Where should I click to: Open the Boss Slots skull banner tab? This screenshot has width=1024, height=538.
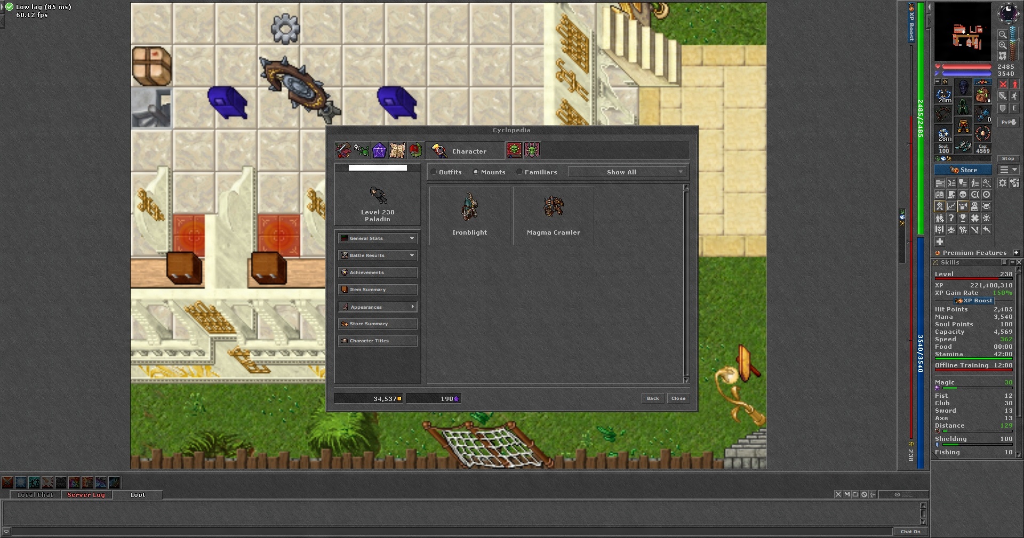click(532, 150)
